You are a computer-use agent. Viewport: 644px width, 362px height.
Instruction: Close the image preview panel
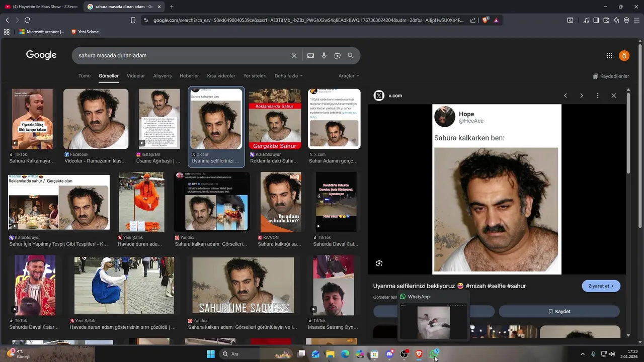point(614,96)
